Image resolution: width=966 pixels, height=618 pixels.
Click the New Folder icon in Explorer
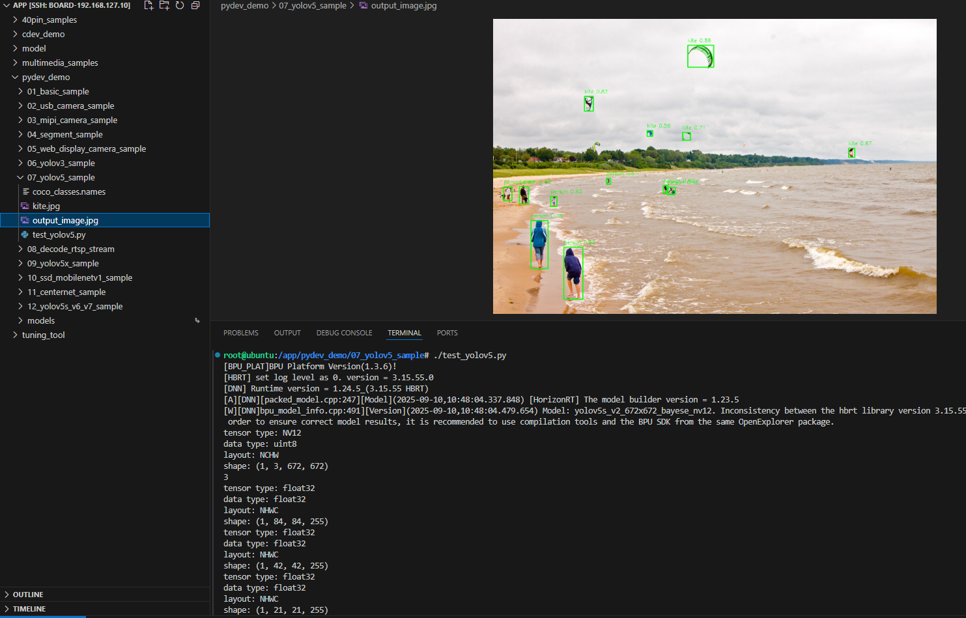tap(164, 5)
